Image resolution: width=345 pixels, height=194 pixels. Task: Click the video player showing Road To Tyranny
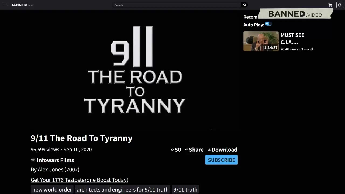tap(134, 71)
